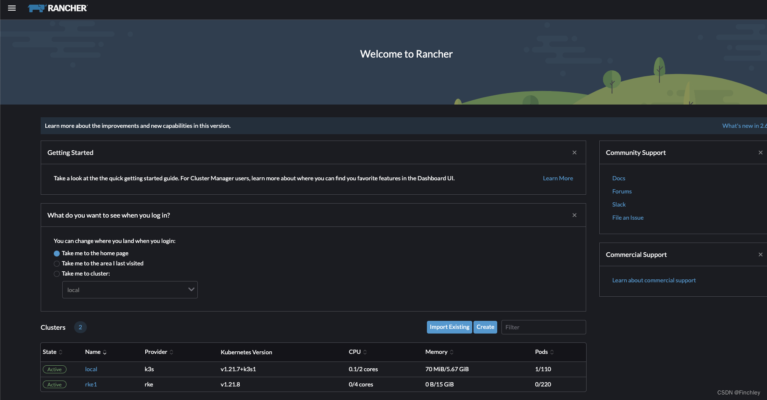767x400 pixels.
Task: Open the rke1 cluster details
Action: click(x=91, y=384)
